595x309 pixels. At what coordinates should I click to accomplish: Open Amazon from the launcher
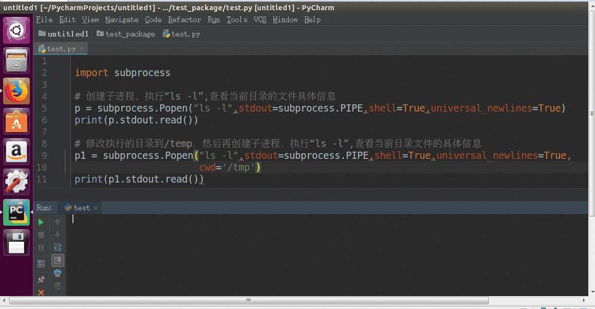coord(16,152)
